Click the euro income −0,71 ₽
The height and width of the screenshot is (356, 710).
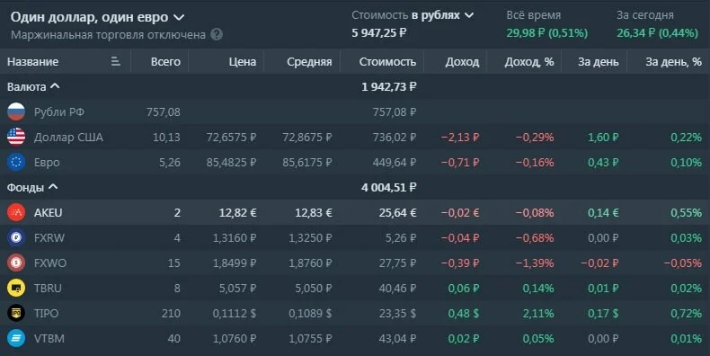pyautogui.click(x=460, y=162)
